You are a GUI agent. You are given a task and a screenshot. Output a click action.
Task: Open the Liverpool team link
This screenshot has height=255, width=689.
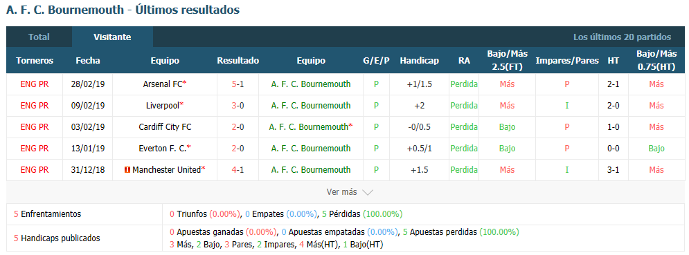coord(163,106)
